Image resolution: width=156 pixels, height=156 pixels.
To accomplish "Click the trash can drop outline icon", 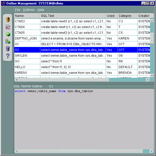I will point(8,48).
